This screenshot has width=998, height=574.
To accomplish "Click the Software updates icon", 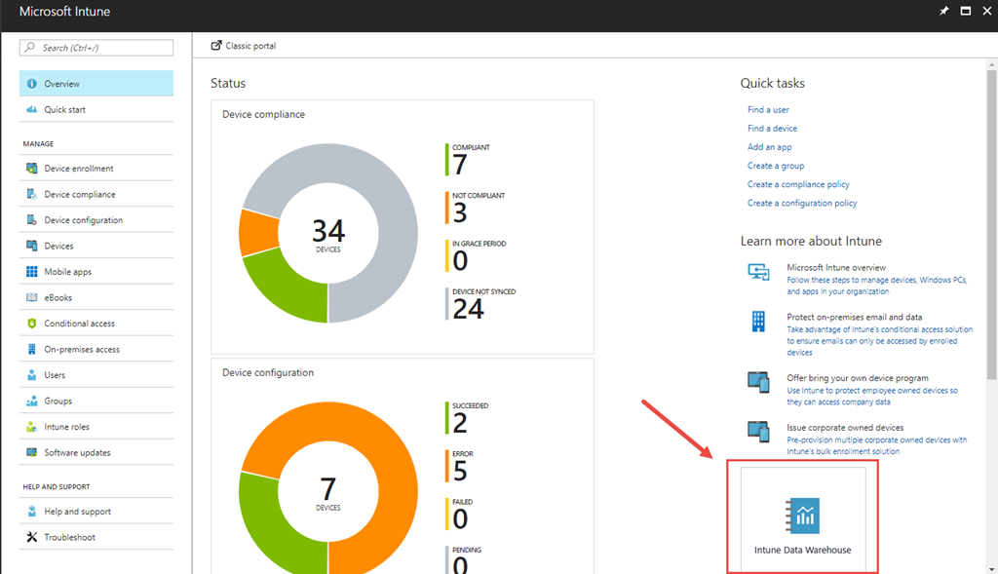I will pos(32,452).
